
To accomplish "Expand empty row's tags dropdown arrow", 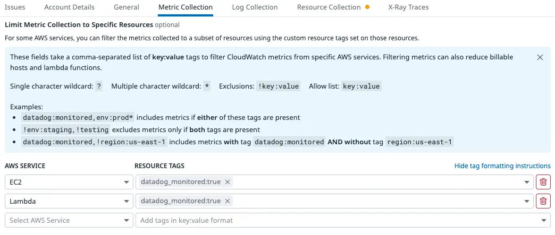I will tap(544, 220).
